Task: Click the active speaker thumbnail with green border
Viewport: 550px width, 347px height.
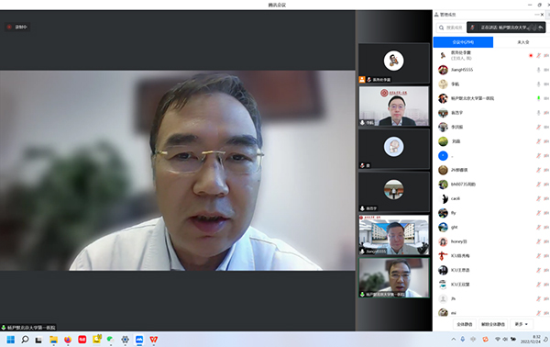Action: (x=394, y=278)
